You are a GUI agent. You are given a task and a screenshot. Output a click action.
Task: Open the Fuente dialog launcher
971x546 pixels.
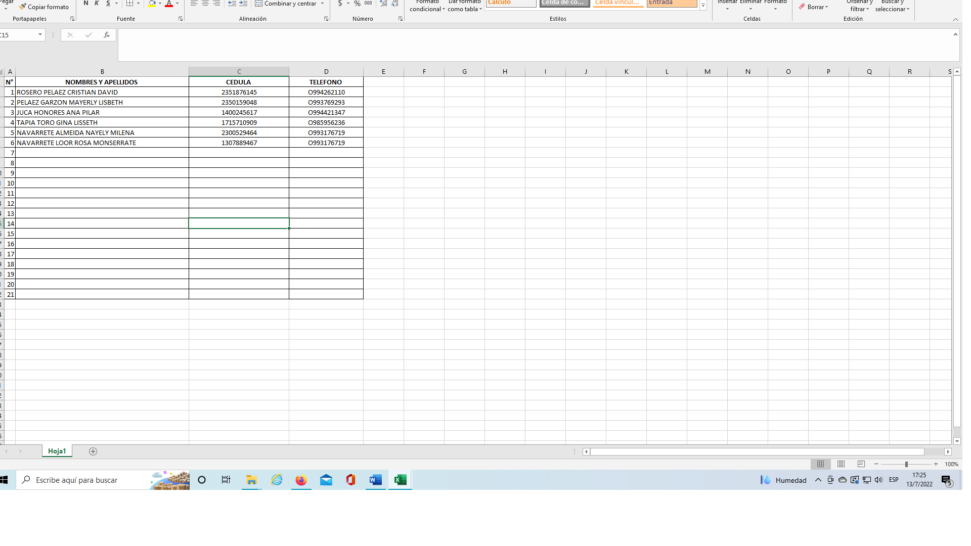(181, 19)
